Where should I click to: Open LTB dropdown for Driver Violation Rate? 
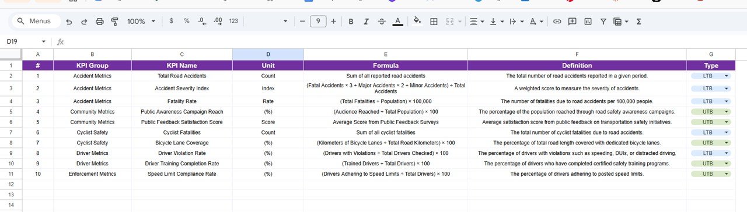(x=727, y=153)
